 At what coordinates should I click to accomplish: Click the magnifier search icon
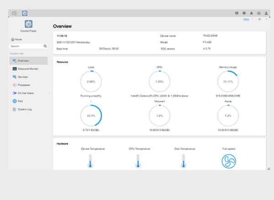45,46
